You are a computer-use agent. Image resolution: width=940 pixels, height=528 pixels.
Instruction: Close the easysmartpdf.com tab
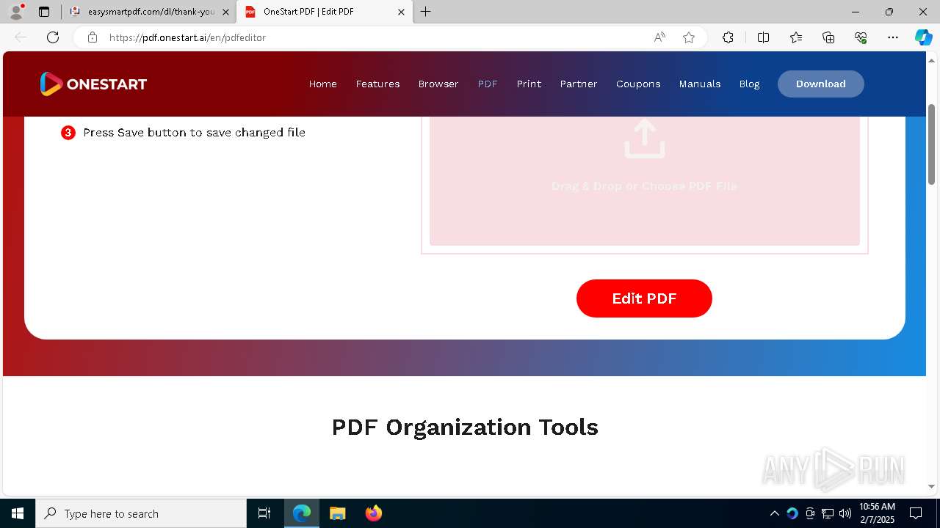coord(225,12)
